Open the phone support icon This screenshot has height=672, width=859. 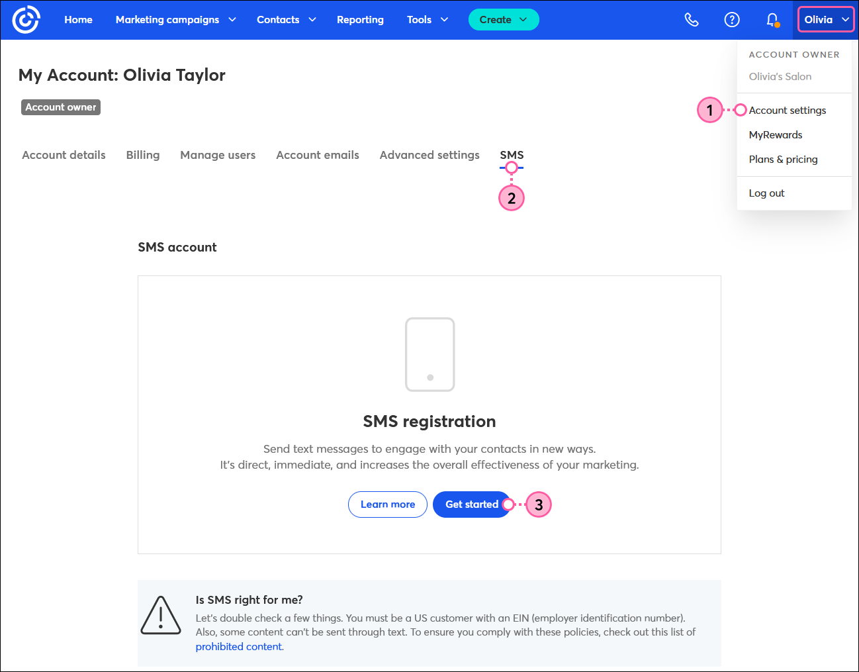[692, 20]
